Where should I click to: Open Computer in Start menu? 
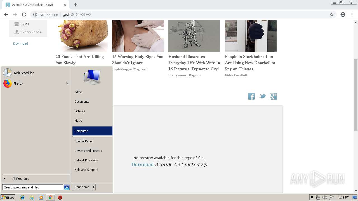[x=92, y=131]
